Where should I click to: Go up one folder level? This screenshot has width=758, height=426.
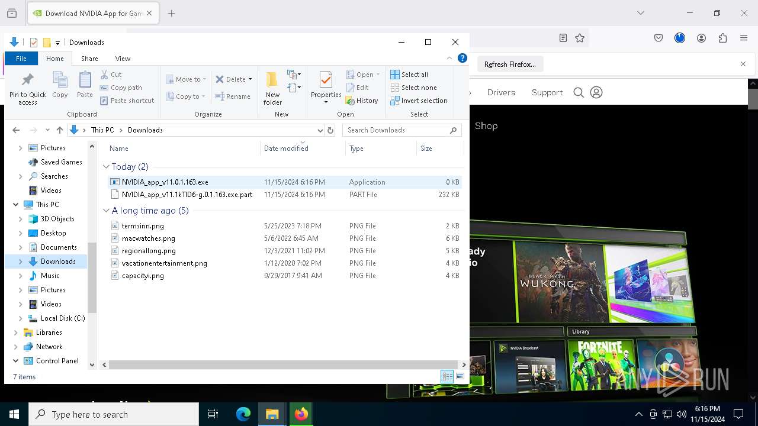(59, 130)
